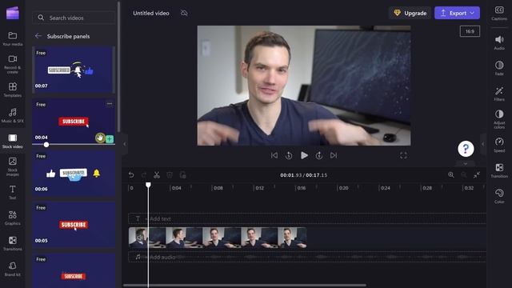
Task: Select the Stock video sidebar tab
Action: click(13, 141)
